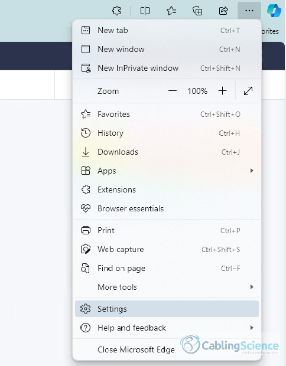Expand Help and feedback submenu

167,328
